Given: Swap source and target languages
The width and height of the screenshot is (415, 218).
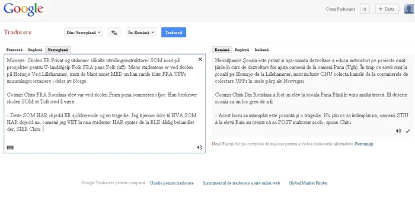Looking at the screenshot, I should click(114, 33).
